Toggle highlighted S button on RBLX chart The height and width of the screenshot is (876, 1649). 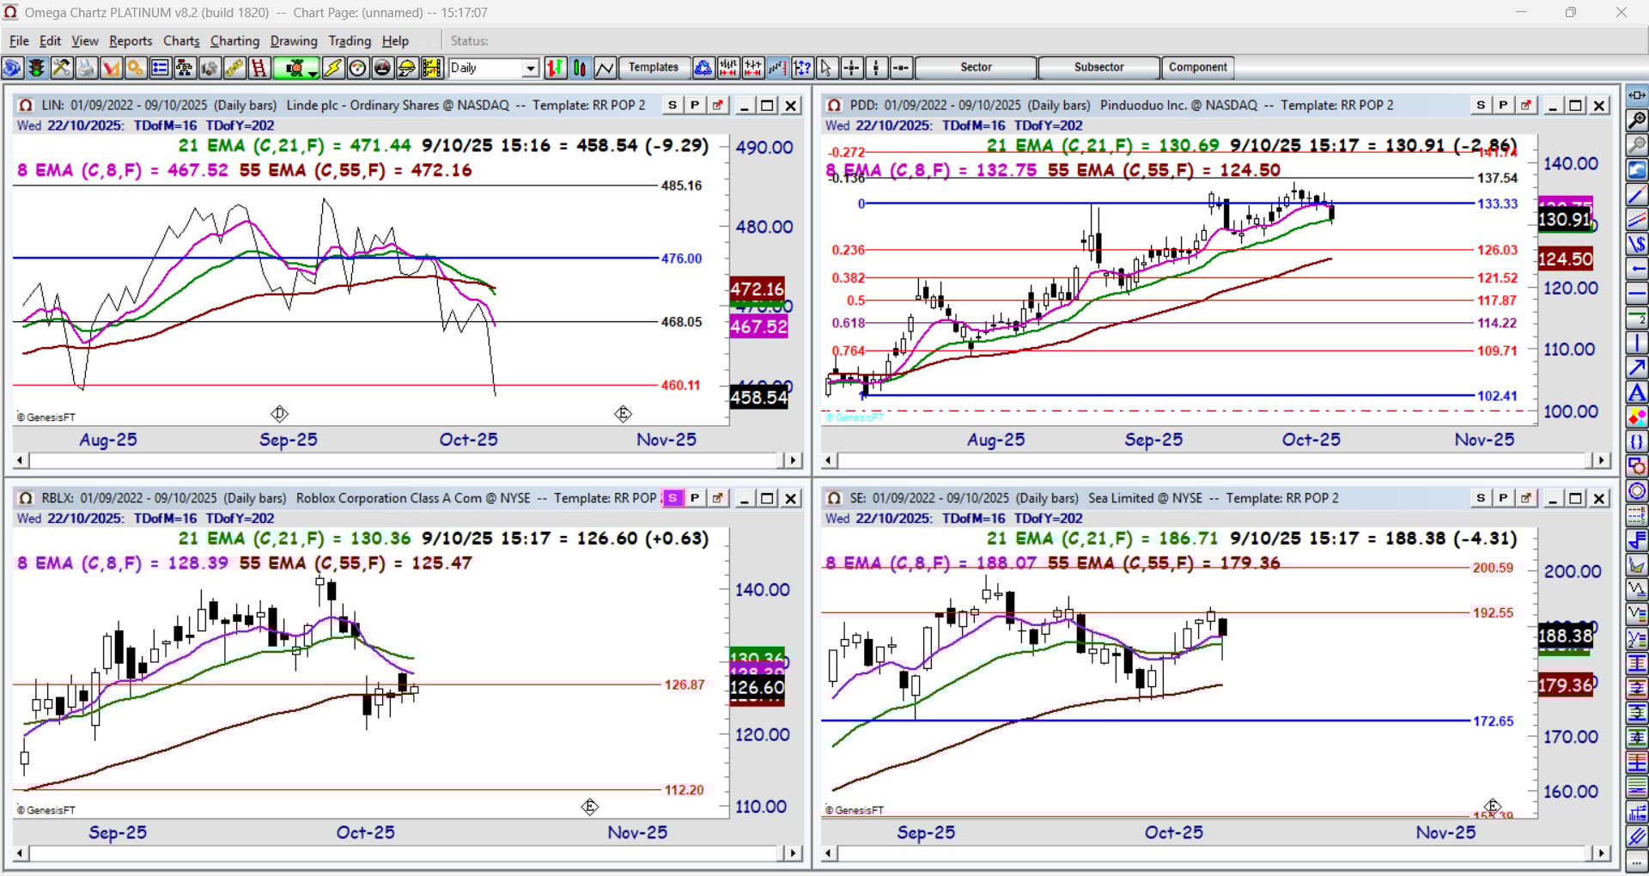(x=672, y=498)
